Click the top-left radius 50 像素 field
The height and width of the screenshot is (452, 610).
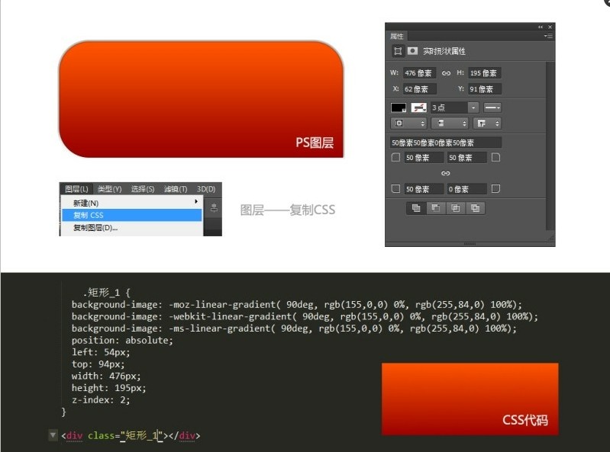[x=424, y=158]
